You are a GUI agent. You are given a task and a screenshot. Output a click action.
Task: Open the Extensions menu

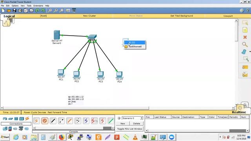(x=38, y=5)
